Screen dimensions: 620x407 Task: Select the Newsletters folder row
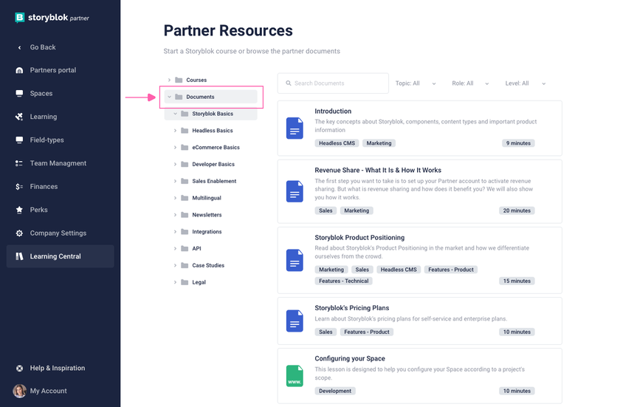(x=211, y=215)
